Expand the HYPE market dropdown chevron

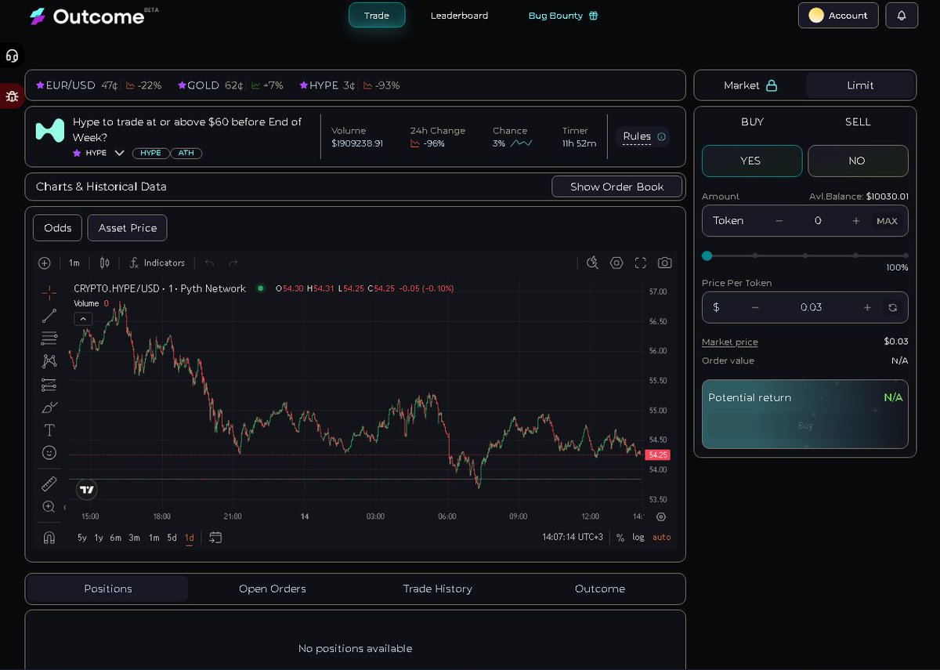(x=119, y=153)
